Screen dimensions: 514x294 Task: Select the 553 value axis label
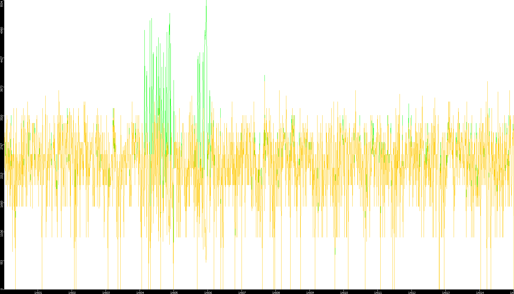[x=2, y=262]
